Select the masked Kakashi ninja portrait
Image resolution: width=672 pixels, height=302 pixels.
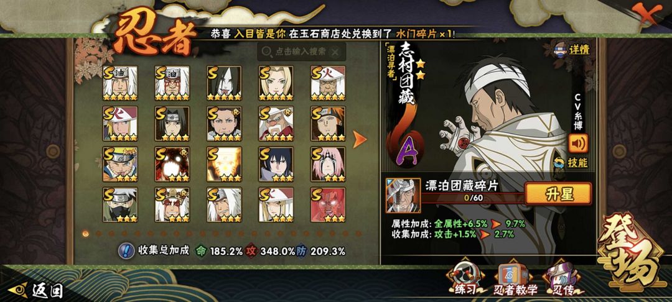120,204
